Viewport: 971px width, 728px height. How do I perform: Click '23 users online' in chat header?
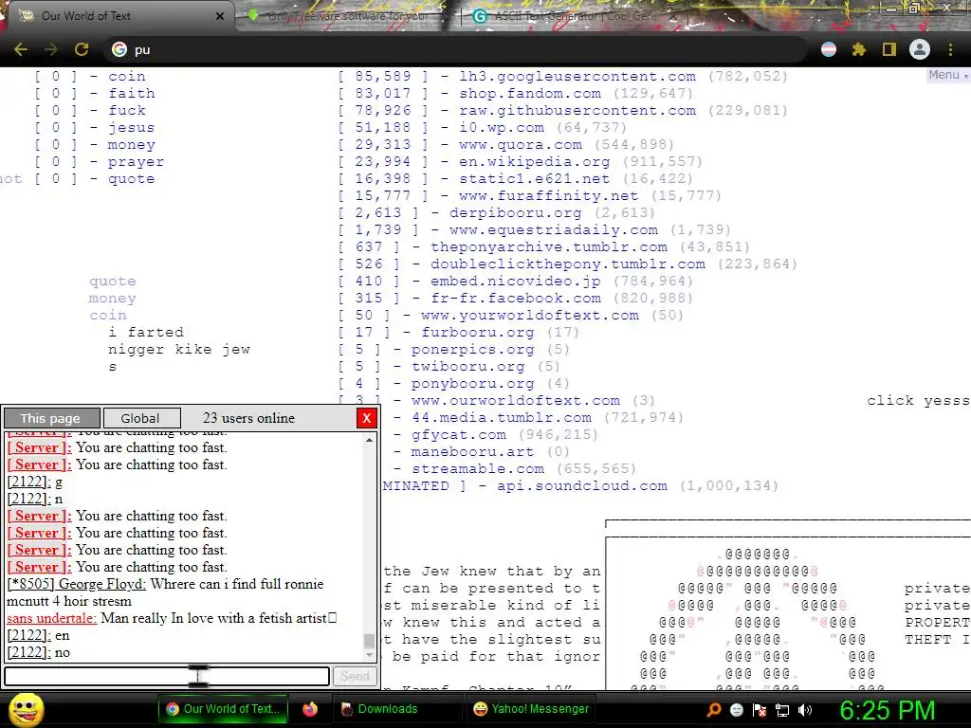pyautogui.click(x=249, y=418)
